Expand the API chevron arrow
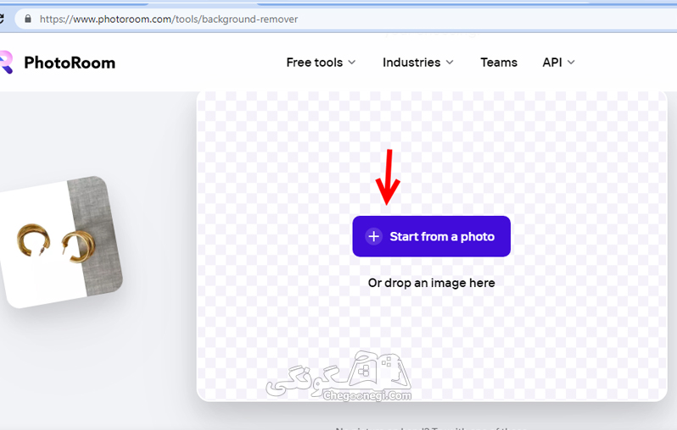Image resolution: width=677 pixels, height=430 pixels. tap(571, 63)
